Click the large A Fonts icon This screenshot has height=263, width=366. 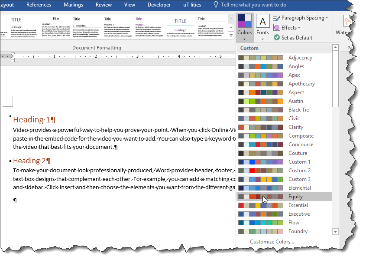pyautogui.click(x=262, y=22)
